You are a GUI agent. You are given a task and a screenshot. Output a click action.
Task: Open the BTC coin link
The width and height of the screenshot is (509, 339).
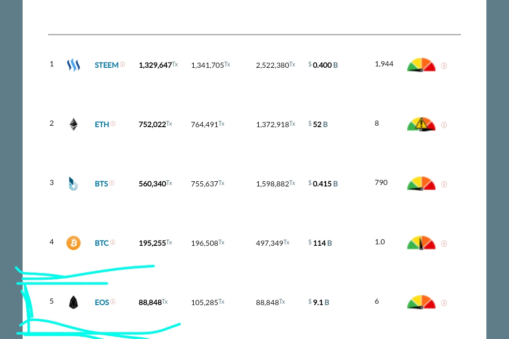102,243
